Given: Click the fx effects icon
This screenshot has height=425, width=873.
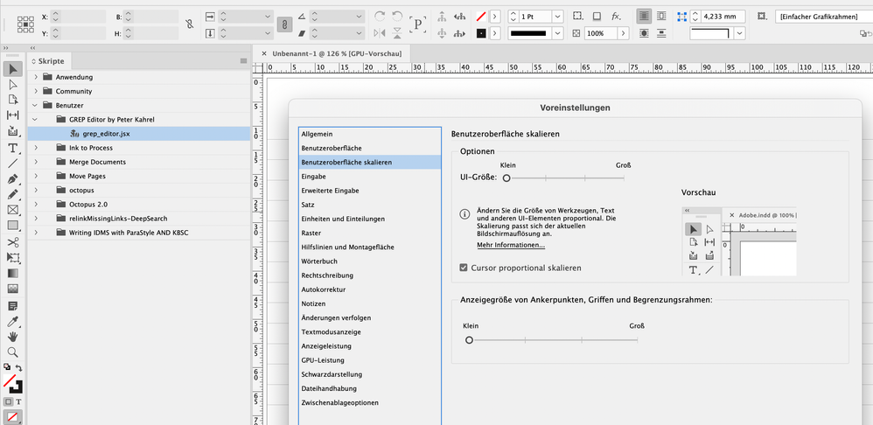Looking at the screenshot, I should tap(617, 17).
